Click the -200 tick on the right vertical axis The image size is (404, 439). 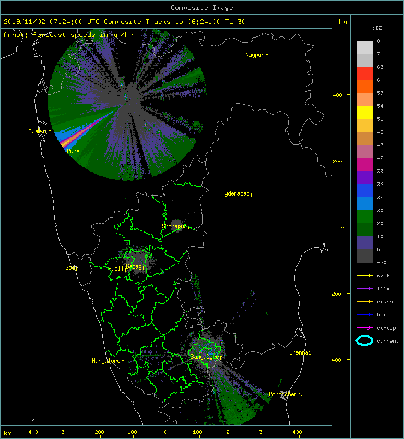click(336, 294)
